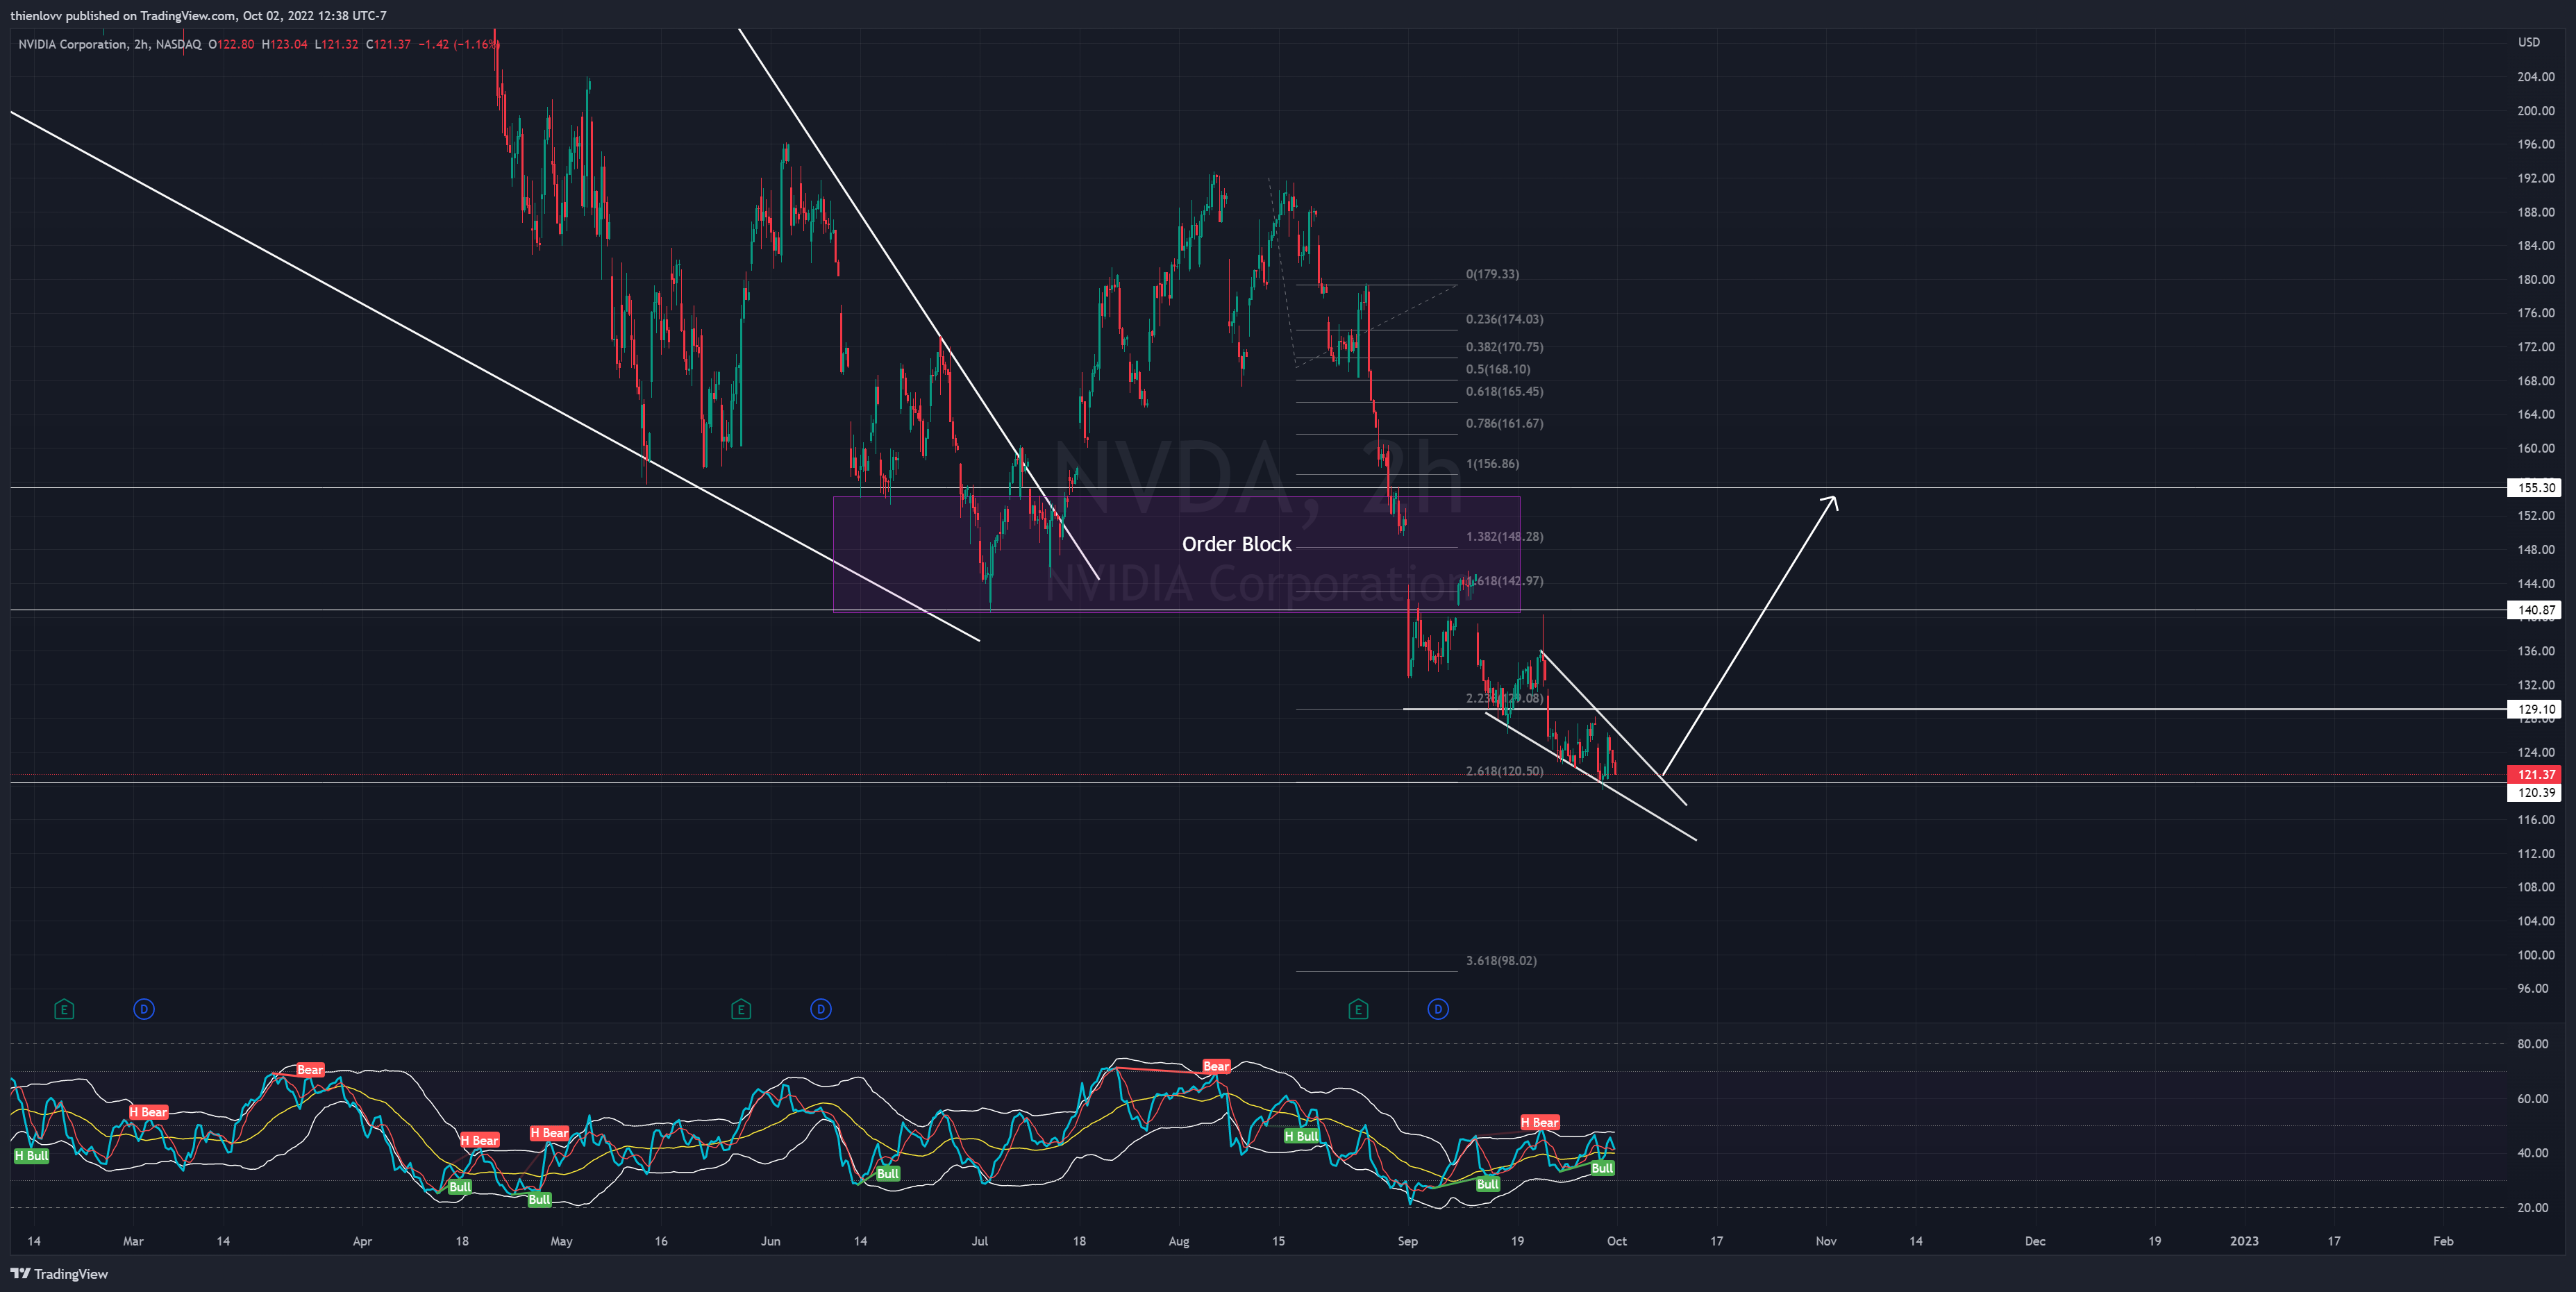Click the high value H123.04

285,44
